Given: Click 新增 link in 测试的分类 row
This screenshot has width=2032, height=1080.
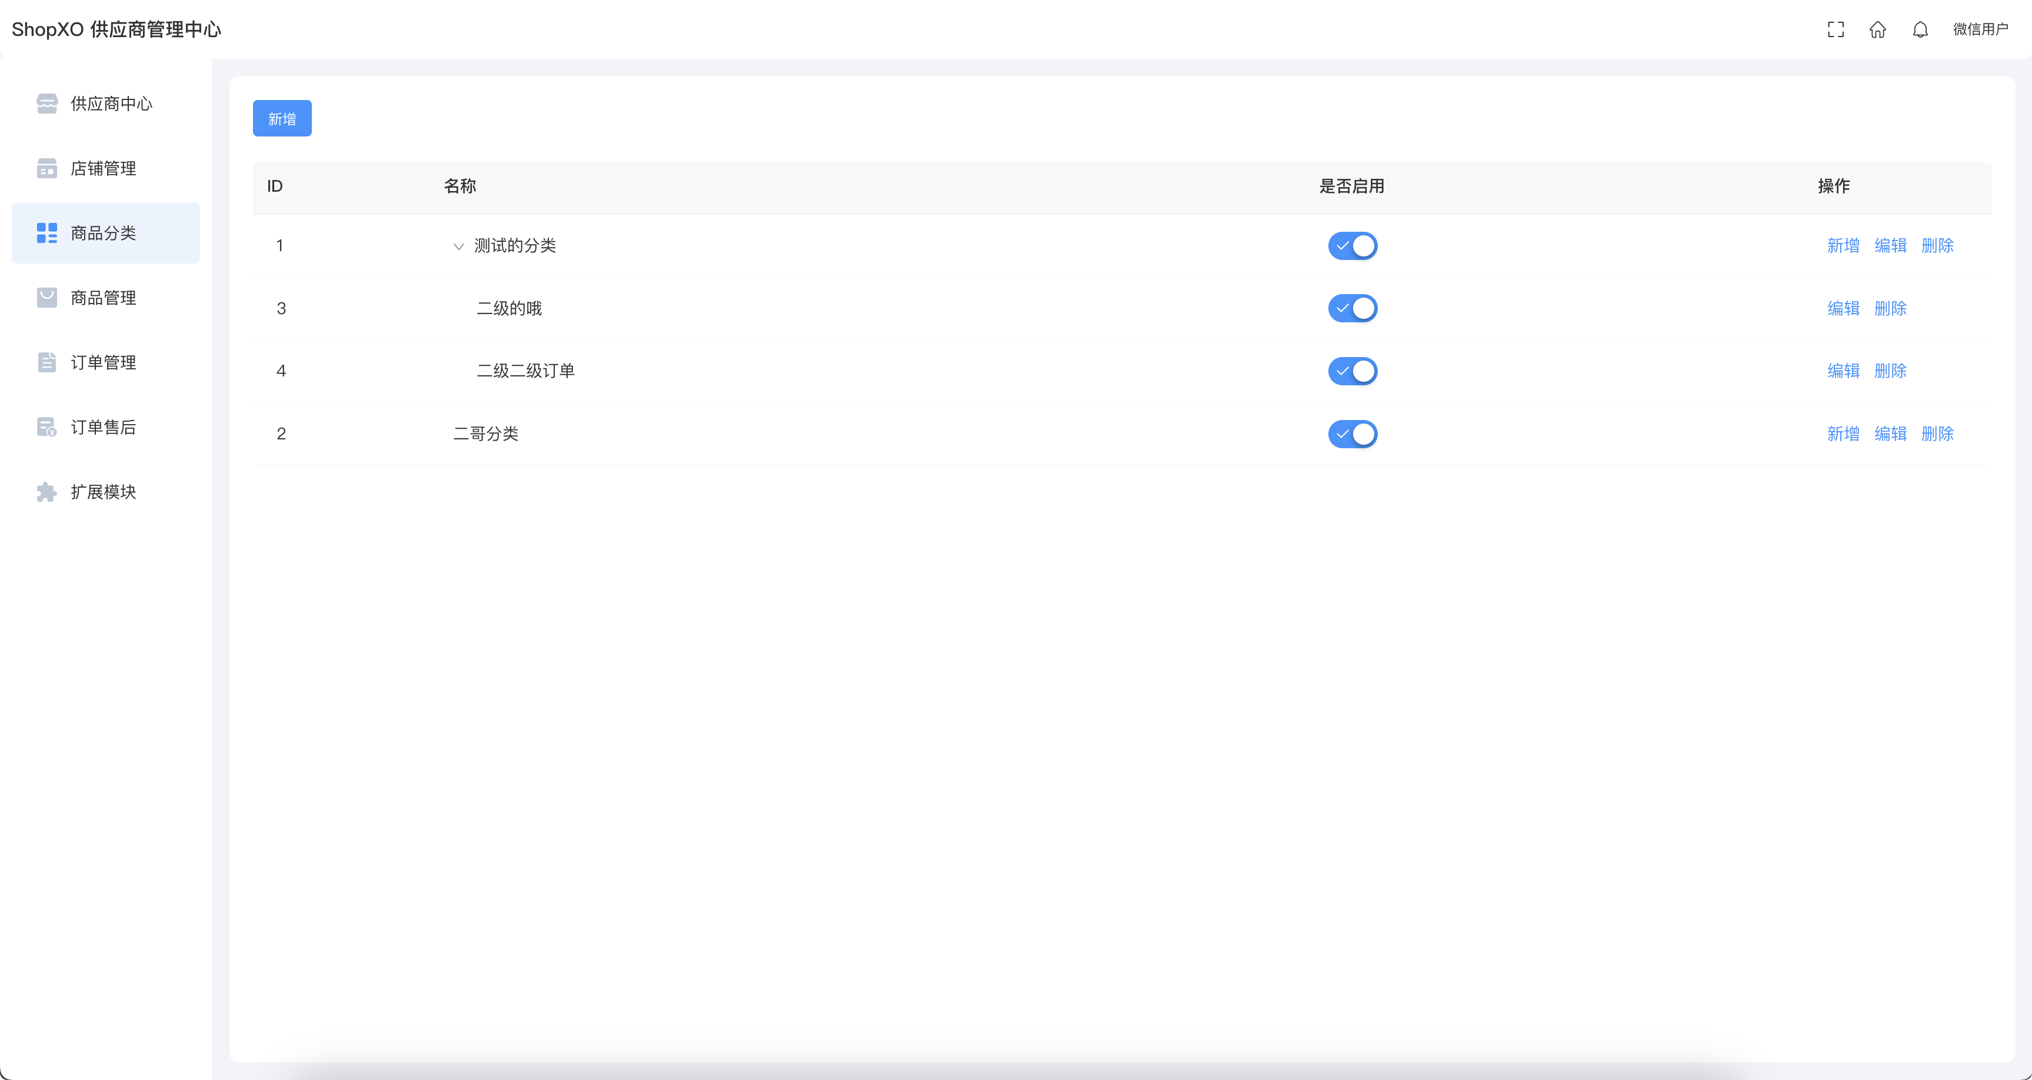Looking at the screenshot, I should tap(1844, 245).
